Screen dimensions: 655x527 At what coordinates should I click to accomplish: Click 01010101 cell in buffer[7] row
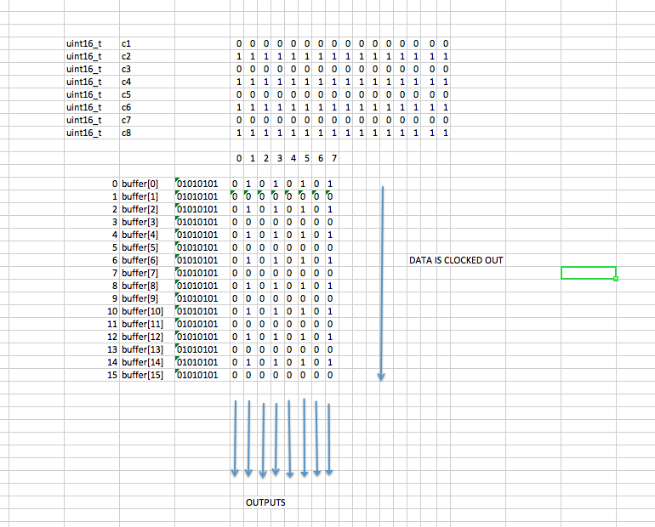point(202,273)
